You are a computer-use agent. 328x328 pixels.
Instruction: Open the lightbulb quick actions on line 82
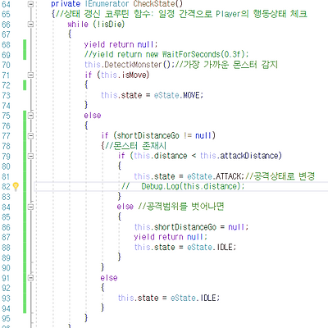point(16,186)
